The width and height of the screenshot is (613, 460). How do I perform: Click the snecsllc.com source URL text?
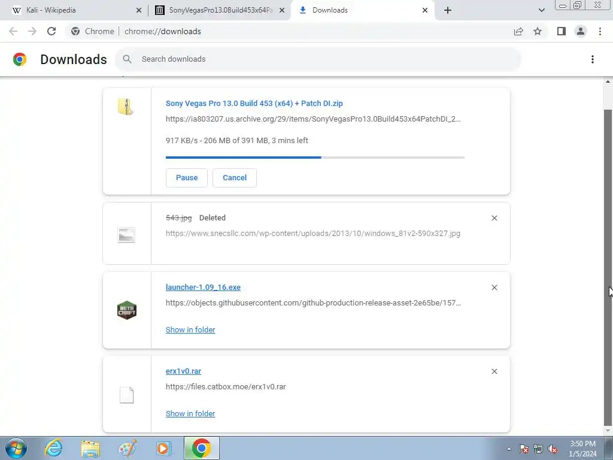click(x=312, y=233)
